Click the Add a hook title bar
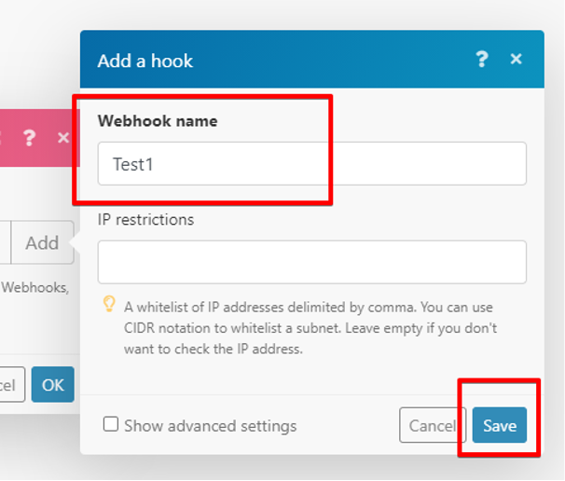 pos(280,61)
